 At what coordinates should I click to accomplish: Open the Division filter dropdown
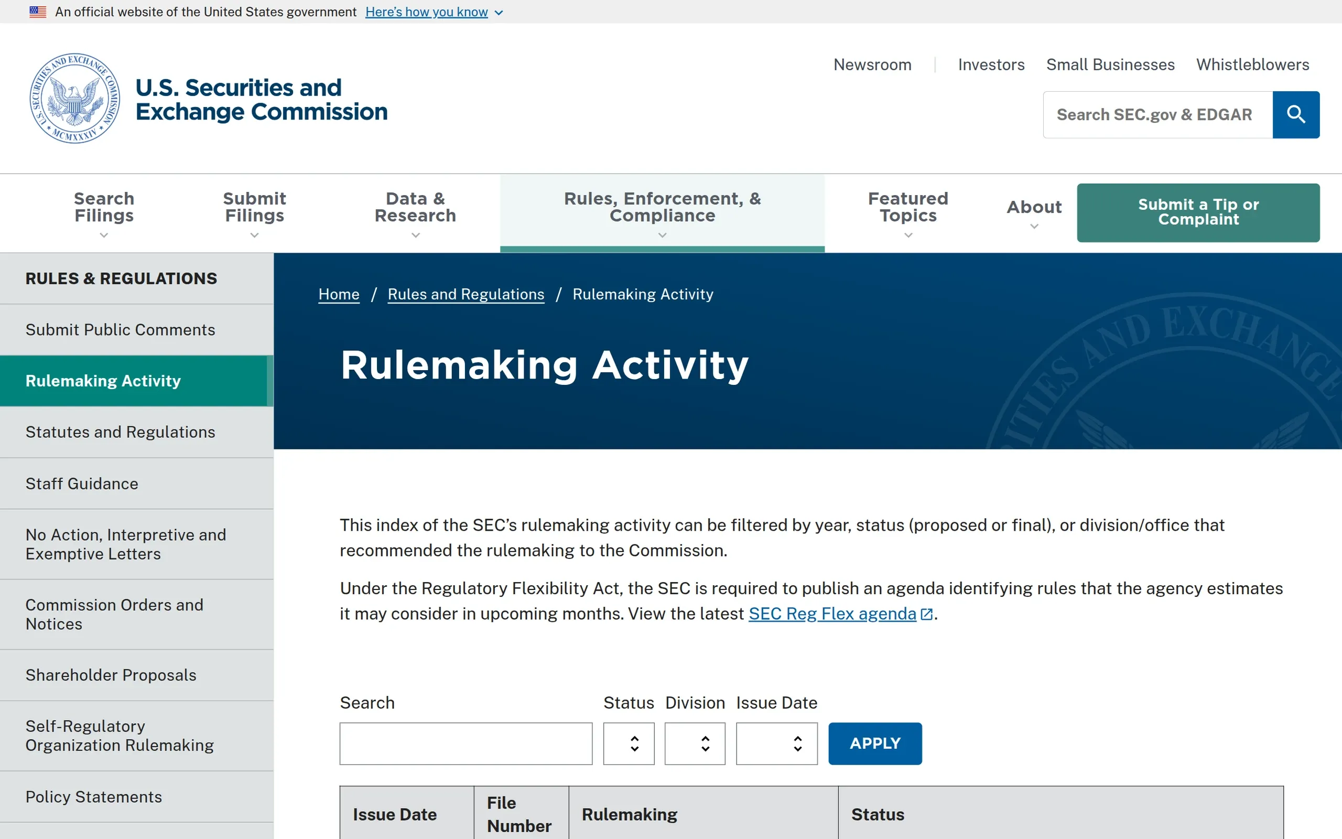[x=695, y=744]
